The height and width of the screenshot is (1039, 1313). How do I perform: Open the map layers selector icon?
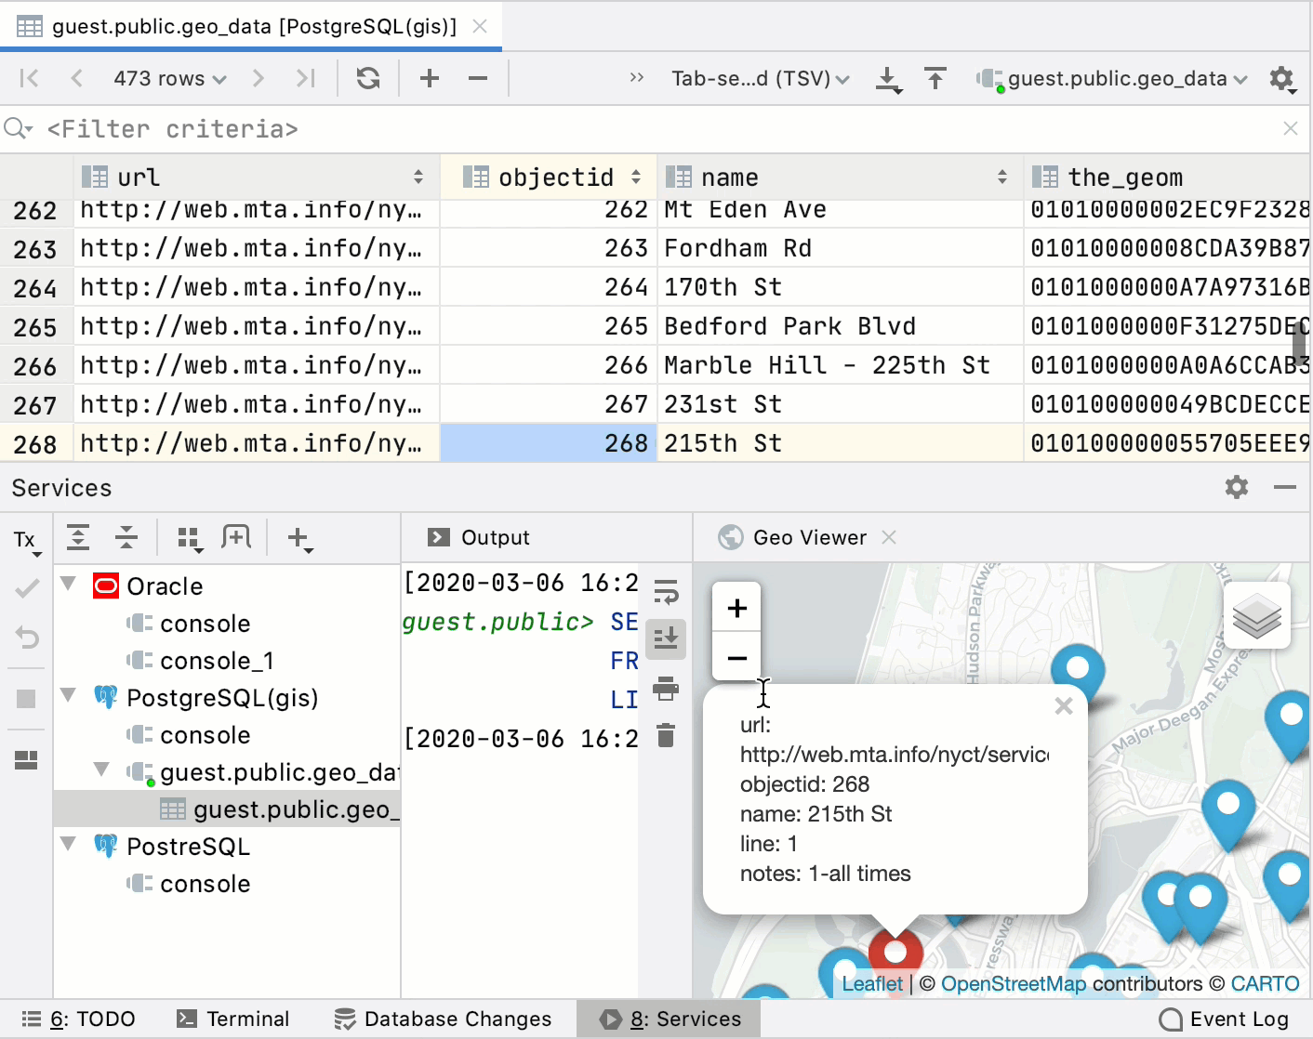[1257, 616]
